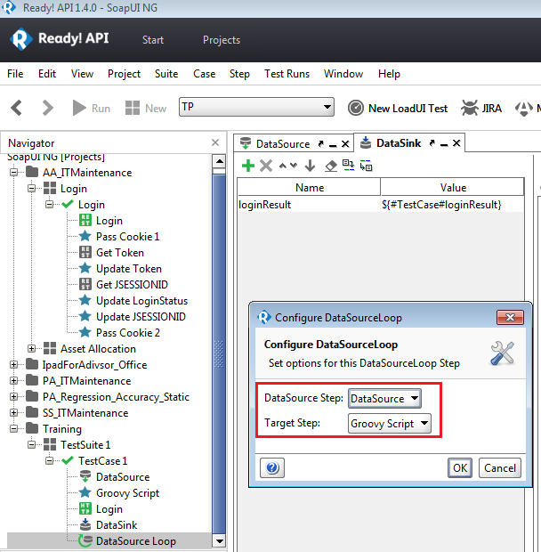Expand the Asset Allocation suite
Screen dimensions: 541x552
pyautogui.click(x=32, y=348)
